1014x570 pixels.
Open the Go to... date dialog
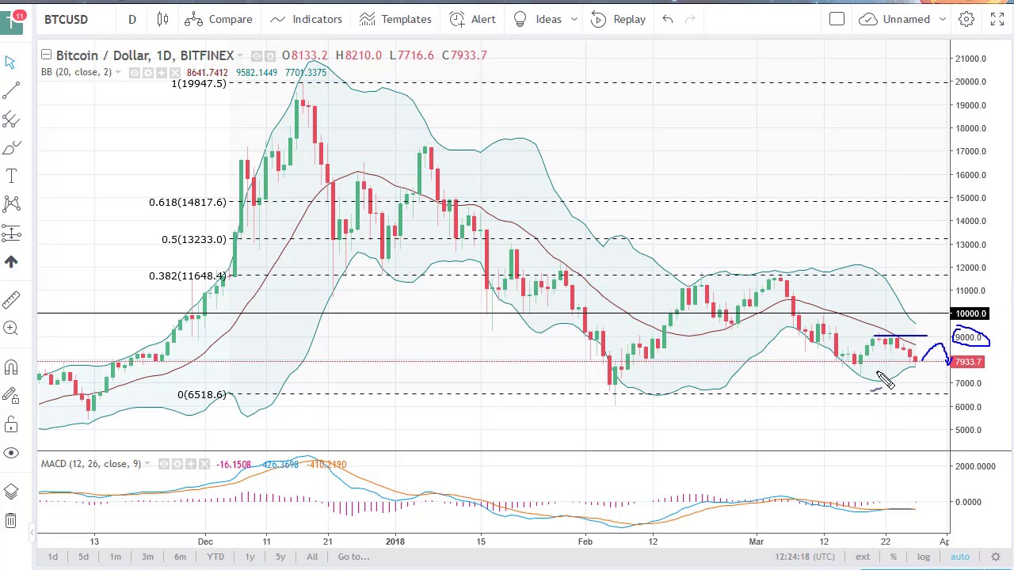pos(353,557)
